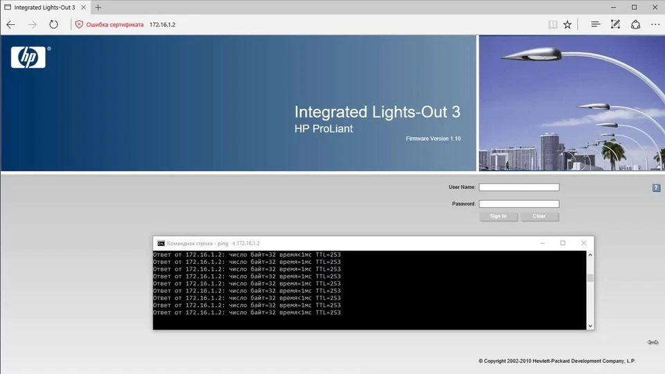
Task: Click the Sign In button
Action: pos(498,216)
